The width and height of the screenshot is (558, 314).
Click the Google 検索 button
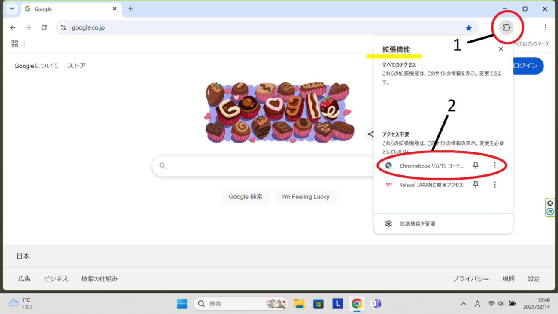tap(246, 197)
